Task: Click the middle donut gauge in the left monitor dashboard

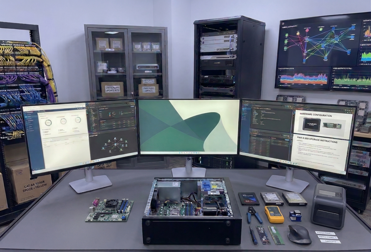Action: 63,121
